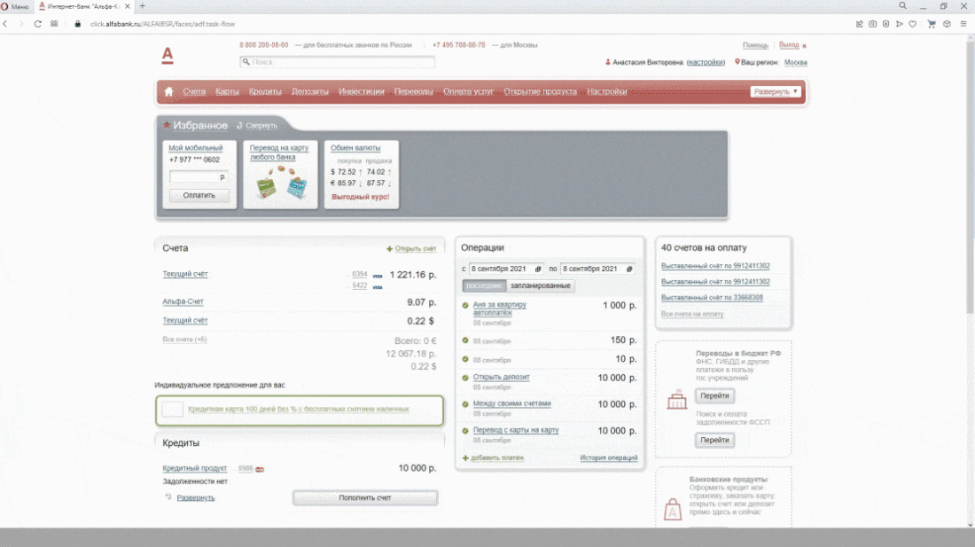Screen dimensions: 975x547
Task: Focus the Поиск search field
Action: point(337,62)
